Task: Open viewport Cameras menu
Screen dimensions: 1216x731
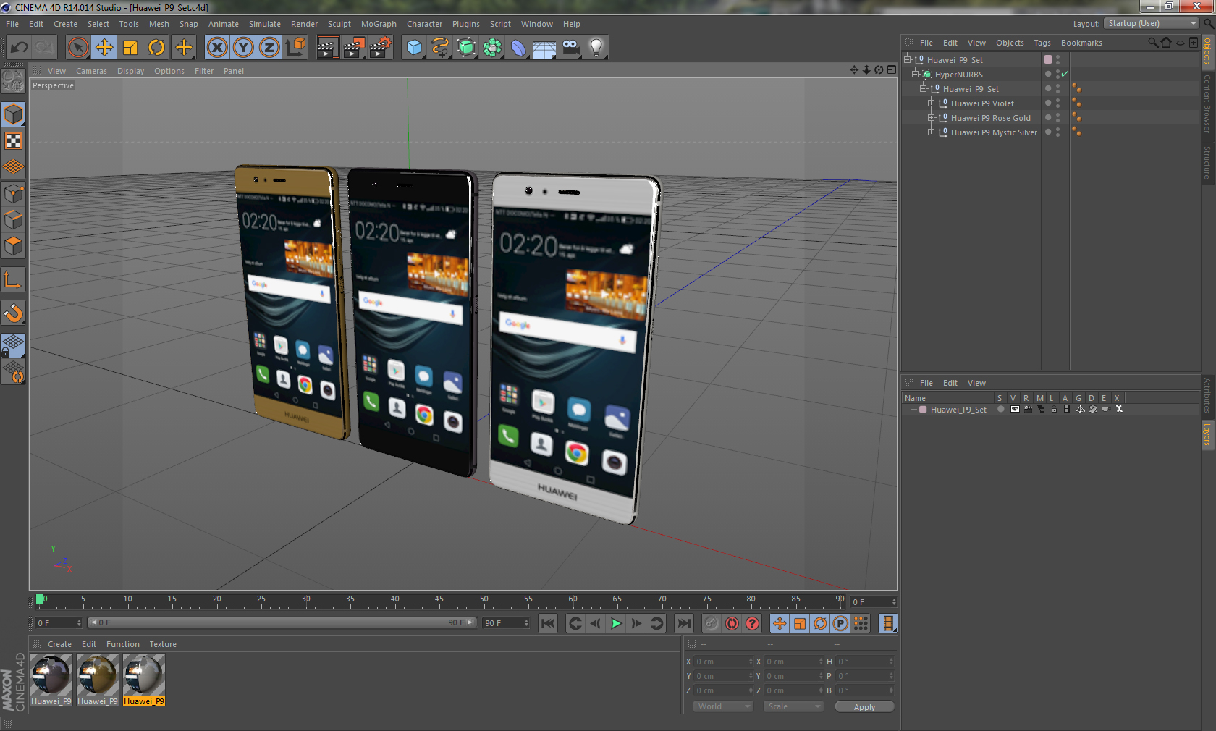Action: [x=91, y=71]
